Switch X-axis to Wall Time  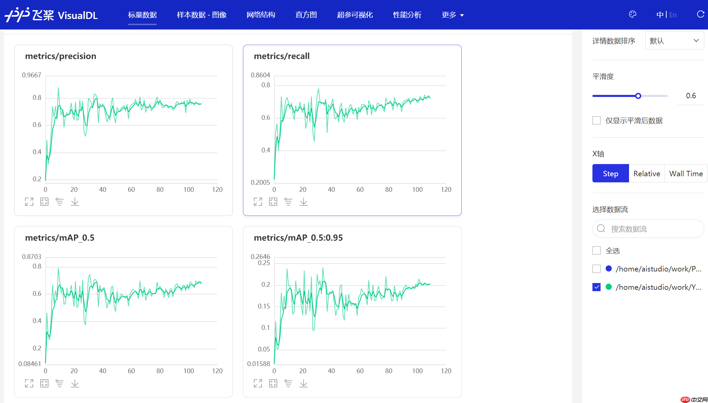686,173
